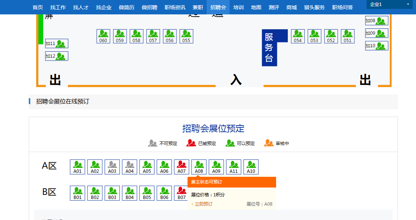
Task: Select booth A11 in zone A
Action: (x=234, y=167)
